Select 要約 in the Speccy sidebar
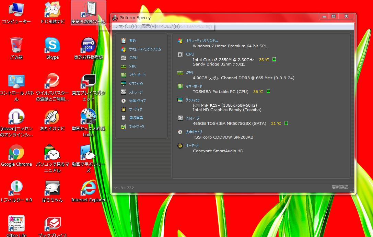Image resolution: width=373 pixels, height=237 pixels. [132, 41]
